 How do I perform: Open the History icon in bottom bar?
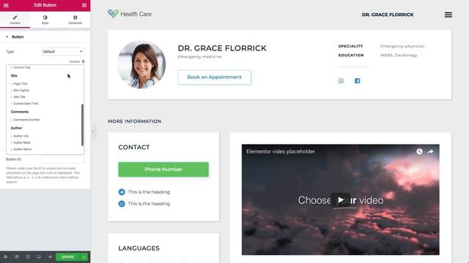point(28,256)
